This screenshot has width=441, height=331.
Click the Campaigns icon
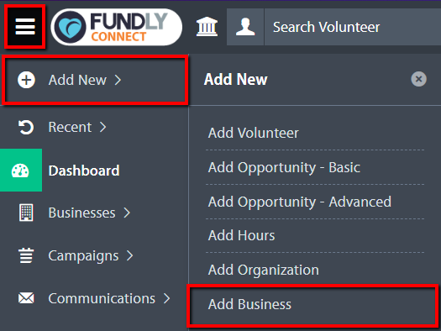pos(26,255)
